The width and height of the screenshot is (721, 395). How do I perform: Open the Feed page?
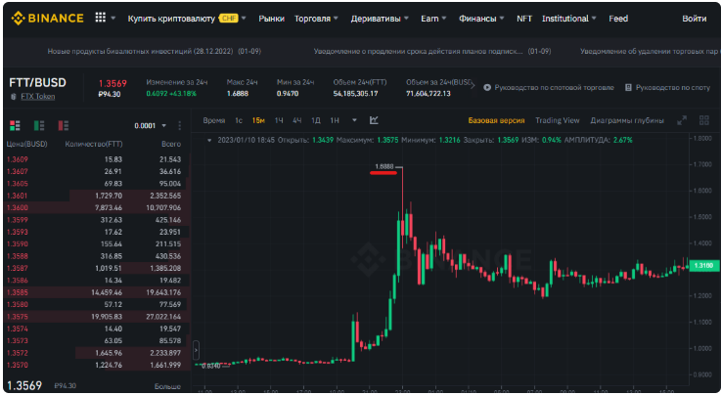pos(618,19)
